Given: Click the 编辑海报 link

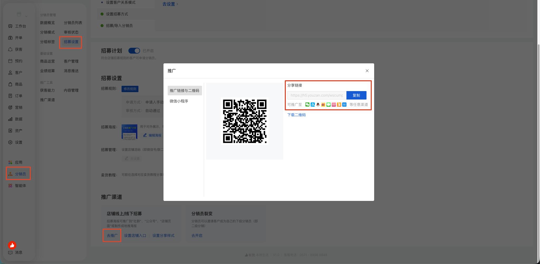Looking at the screenshot, I should click(155, 135).
